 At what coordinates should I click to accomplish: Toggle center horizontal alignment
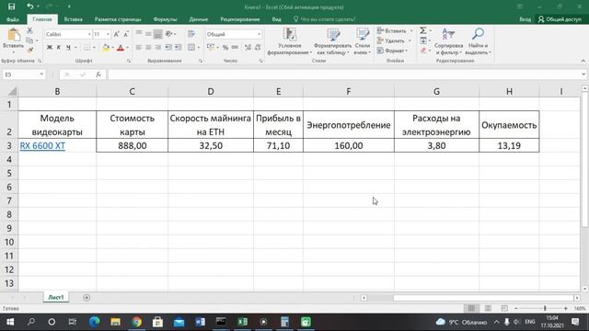click(x=148, y=47)
